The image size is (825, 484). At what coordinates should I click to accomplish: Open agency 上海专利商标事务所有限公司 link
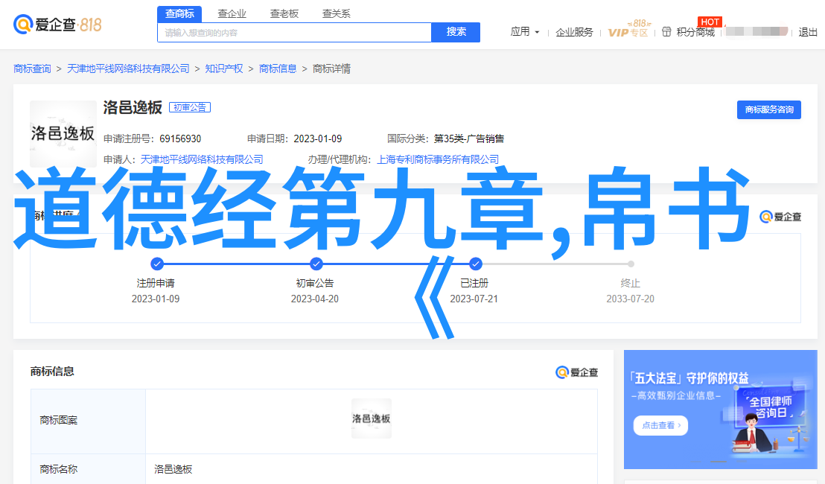point(438,159)
